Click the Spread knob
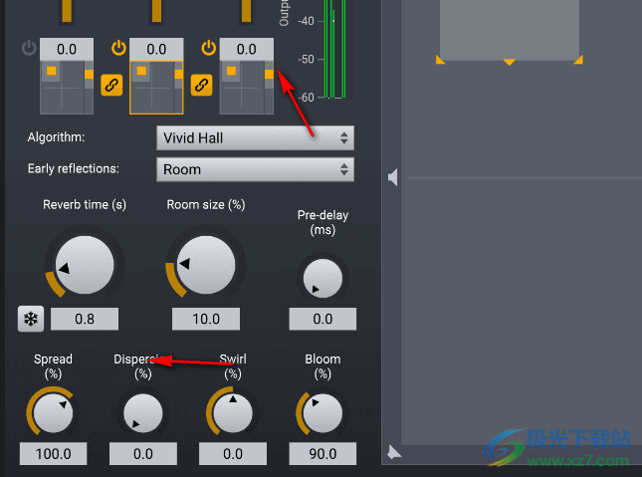This screenshot has height=477, width=642. pos(53,411)
